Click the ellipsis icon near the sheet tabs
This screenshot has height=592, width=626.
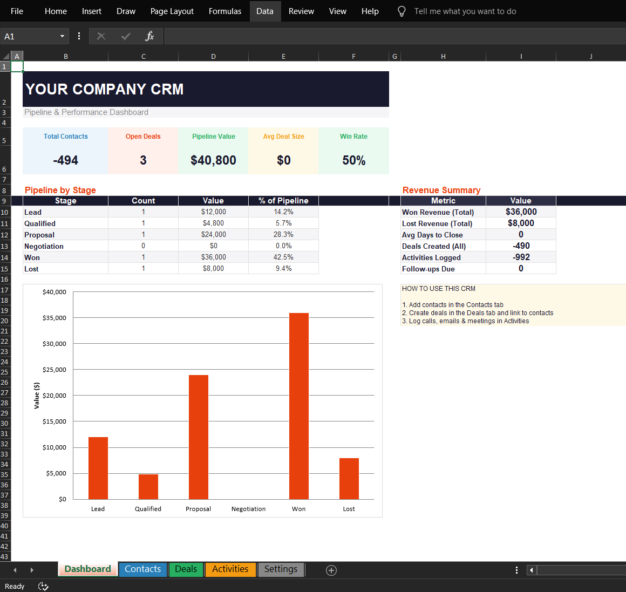pos(516,570)
